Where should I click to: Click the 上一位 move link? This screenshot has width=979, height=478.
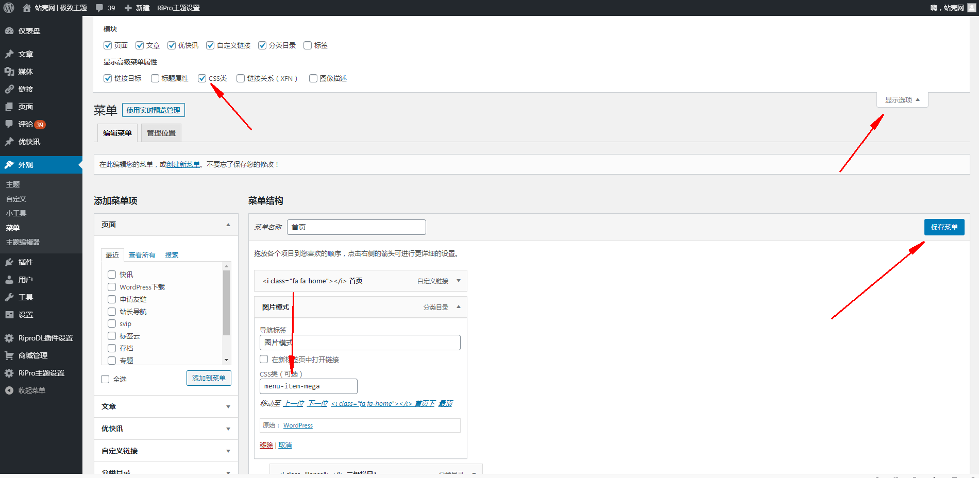[x=294, y=403]
